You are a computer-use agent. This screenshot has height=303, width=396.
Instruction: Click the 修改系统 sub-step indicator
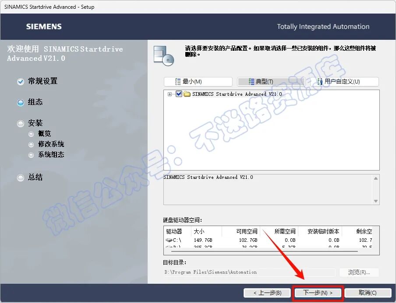point(31,144)
